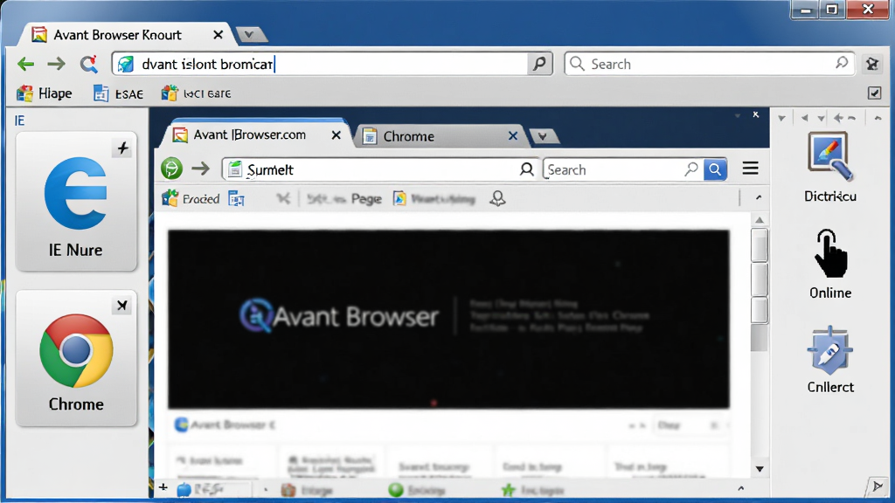This screenshot has height=503, width=895.
Task: Click the inner address field showing Sumelt
Action: point(379,169)
